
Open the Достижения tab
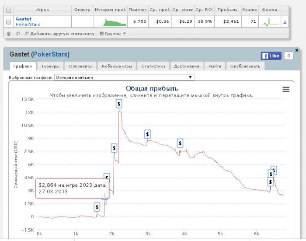coord(187,66)
